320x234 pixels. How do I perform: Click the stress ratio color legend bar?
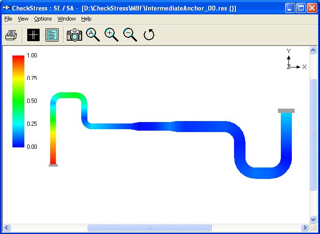coord(18,101)
